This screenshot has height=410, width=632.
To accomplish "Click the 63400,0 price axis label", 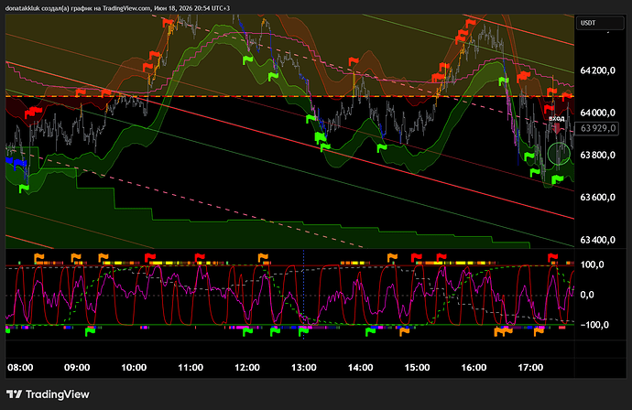I will click(598, 240).
